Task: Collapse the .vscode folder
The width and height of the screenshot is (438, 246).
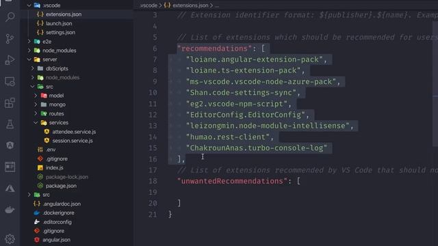Action: (x=29, y=5)
